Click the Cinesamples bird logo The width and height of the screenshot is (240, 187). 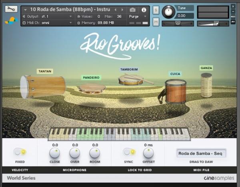click(11, 21)
